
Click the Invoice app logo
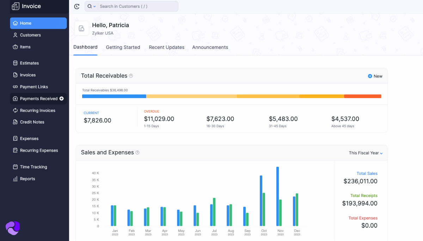[x=16, y=6]
